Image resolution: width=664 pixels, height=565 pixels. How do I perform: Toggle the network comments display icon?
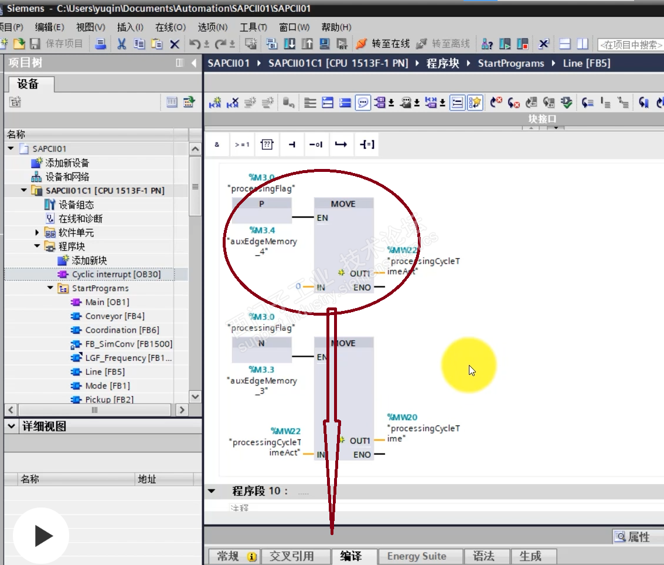363,103
